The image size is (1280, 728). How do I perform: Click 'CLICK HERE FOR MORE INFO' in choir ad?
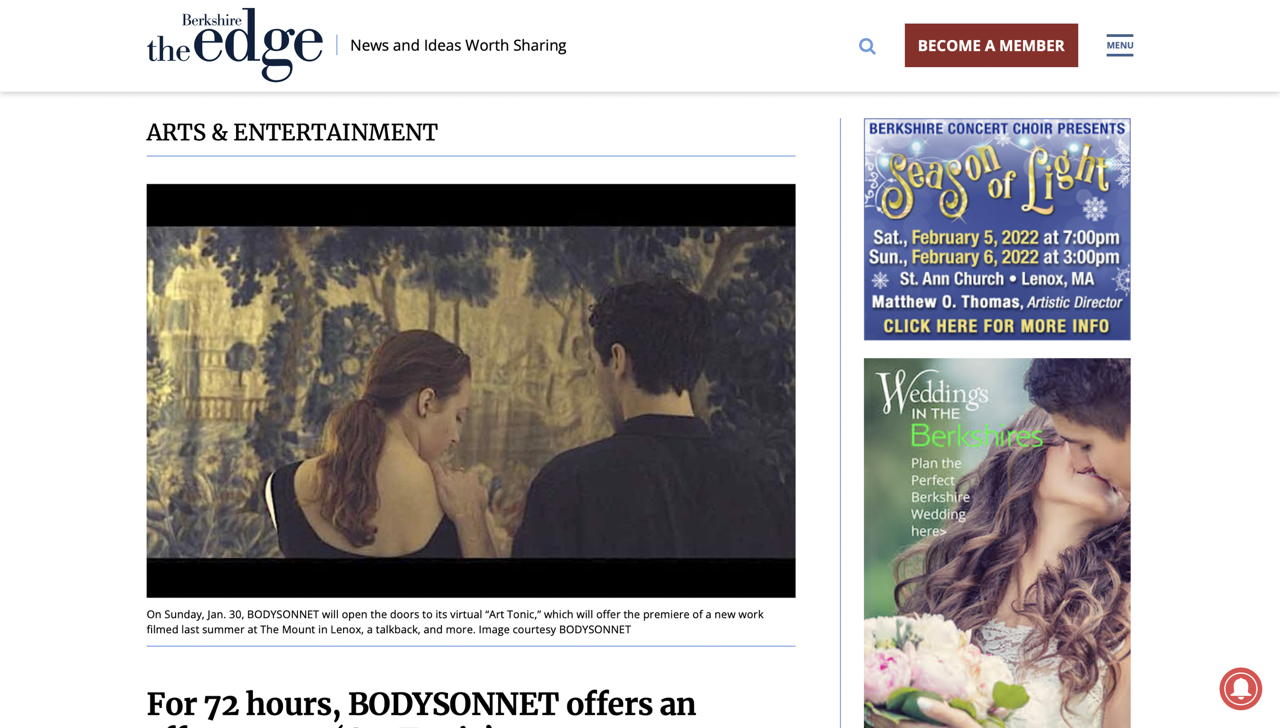996,326
